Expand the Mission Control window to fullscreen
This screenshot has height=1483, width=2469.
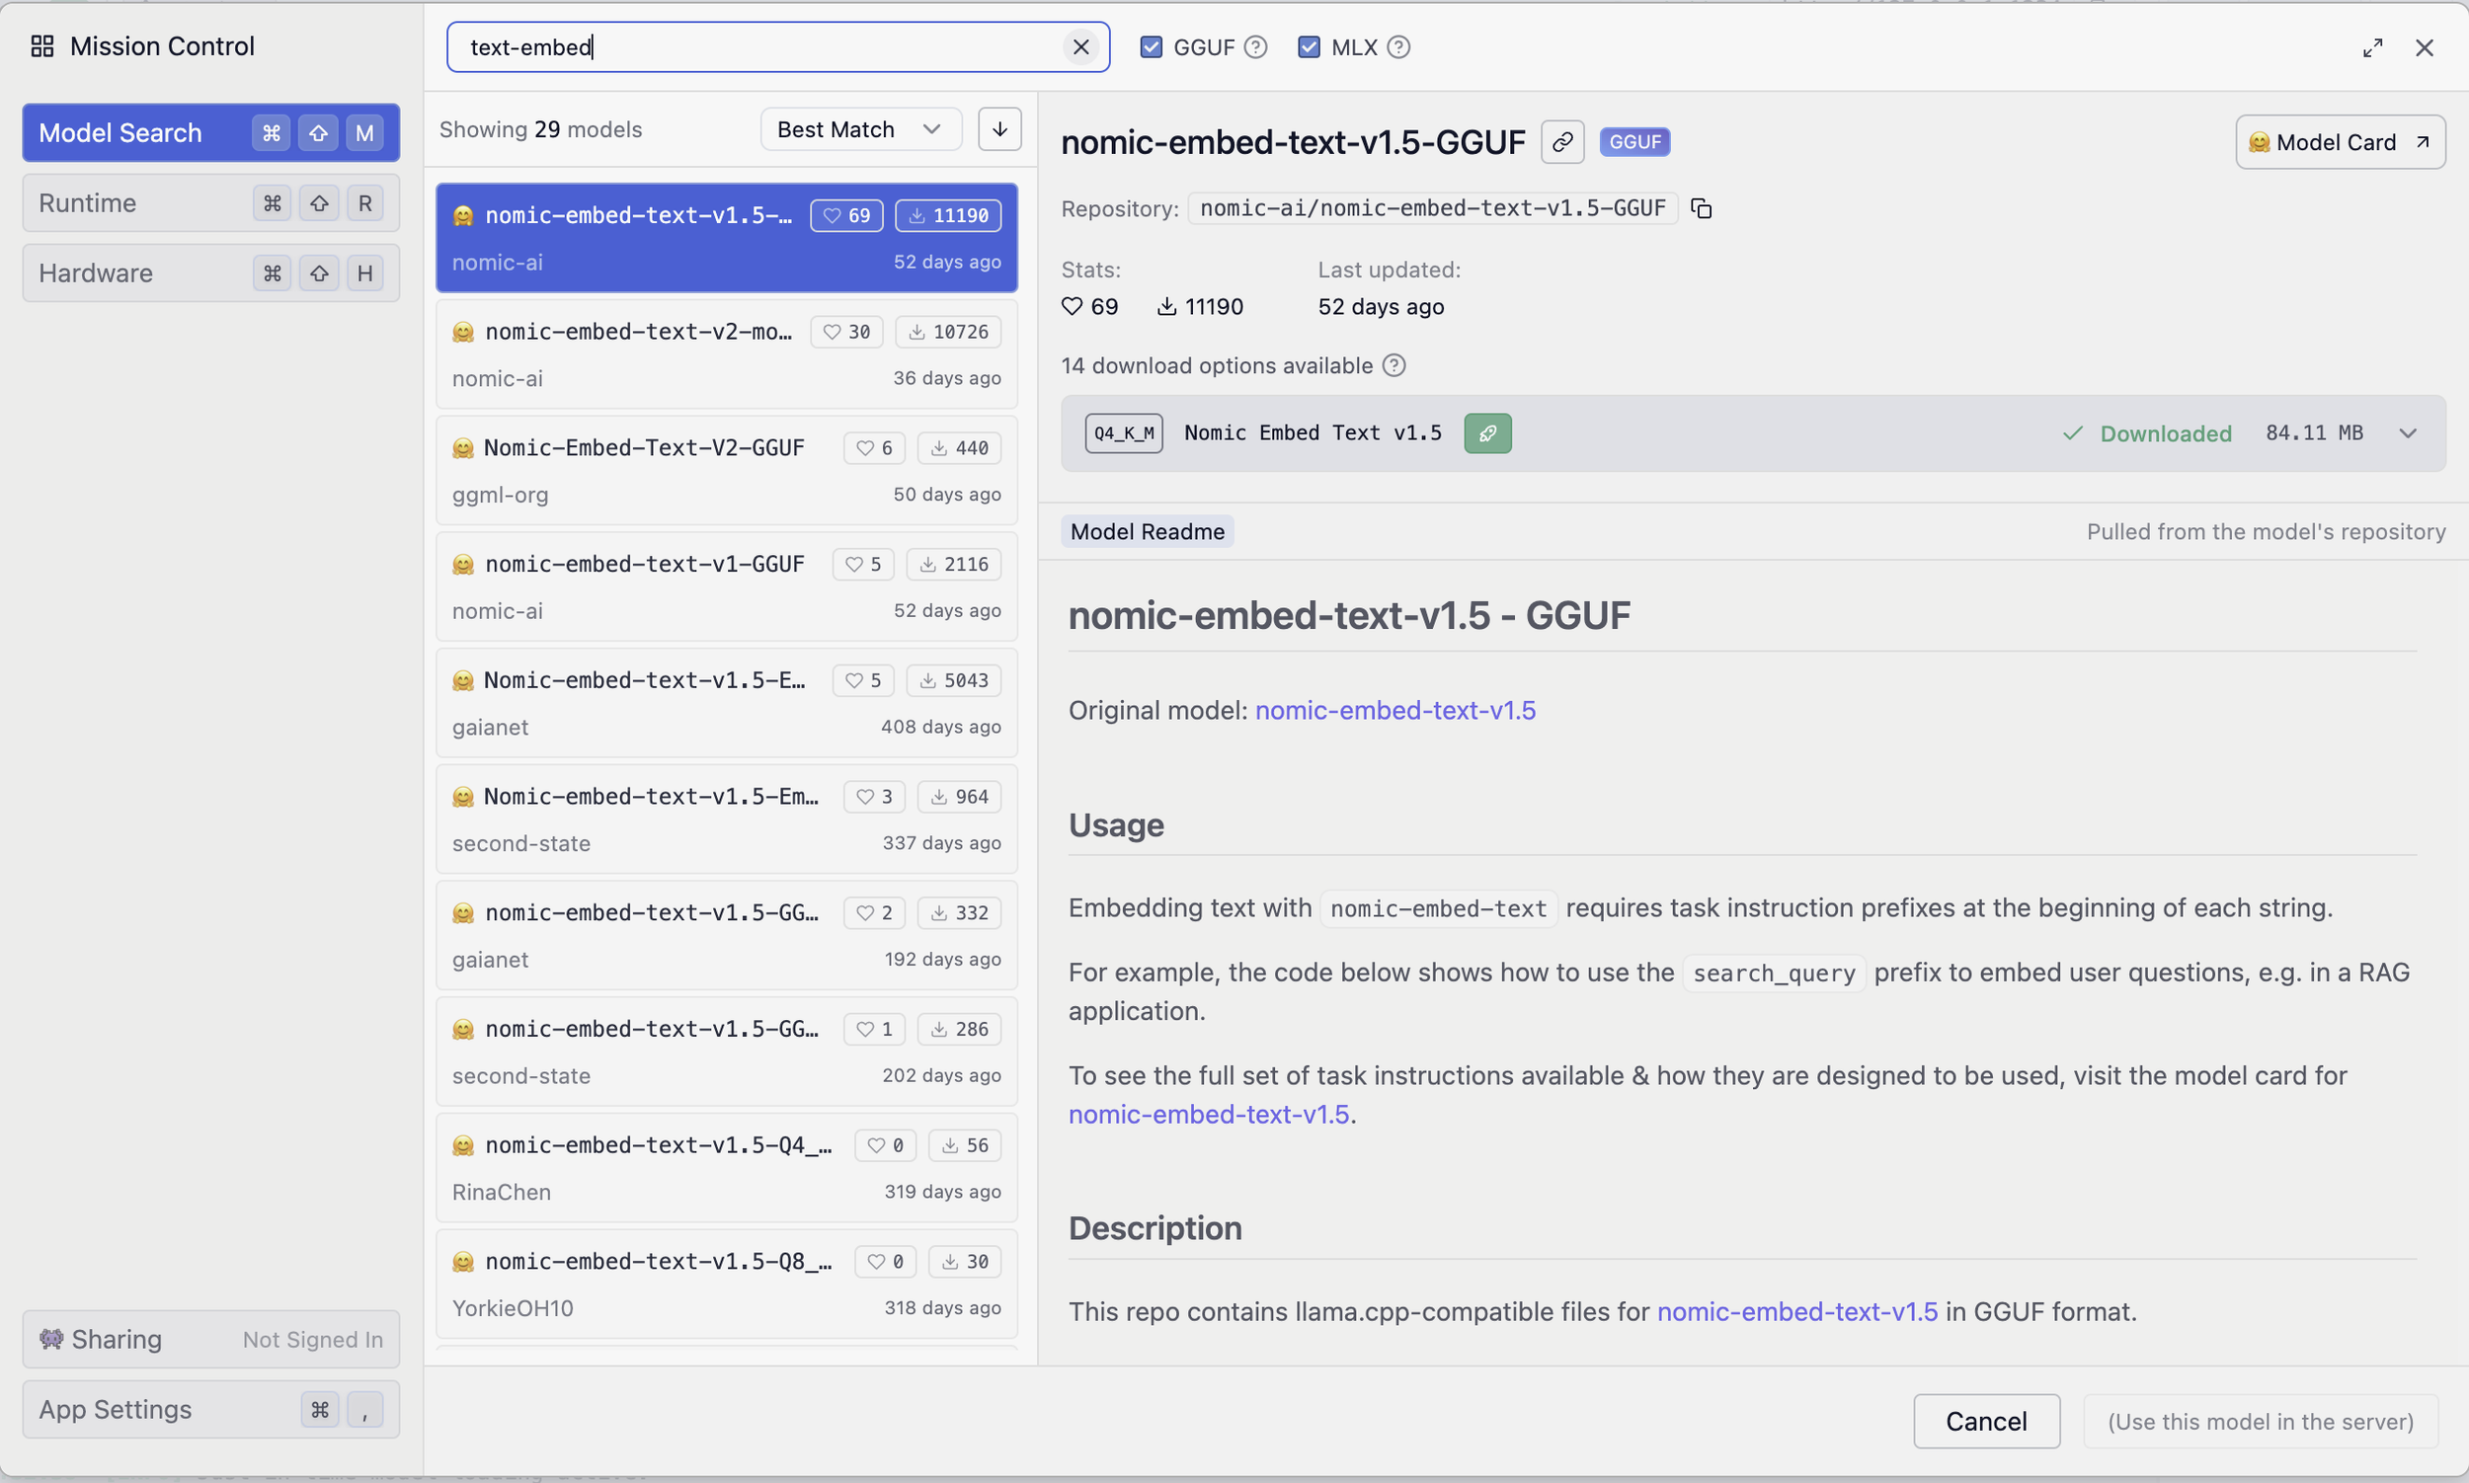[2372, 47]
